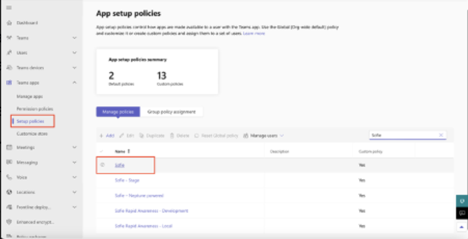
Task: Select the checkmark for the Sofie policy row
Action: (x=102, y=164)
